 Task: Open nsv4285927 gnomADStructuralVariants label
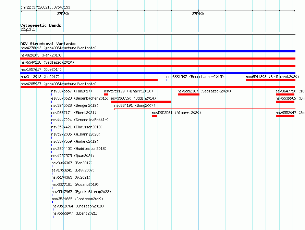pyautogui.click(x=59, y=84)
